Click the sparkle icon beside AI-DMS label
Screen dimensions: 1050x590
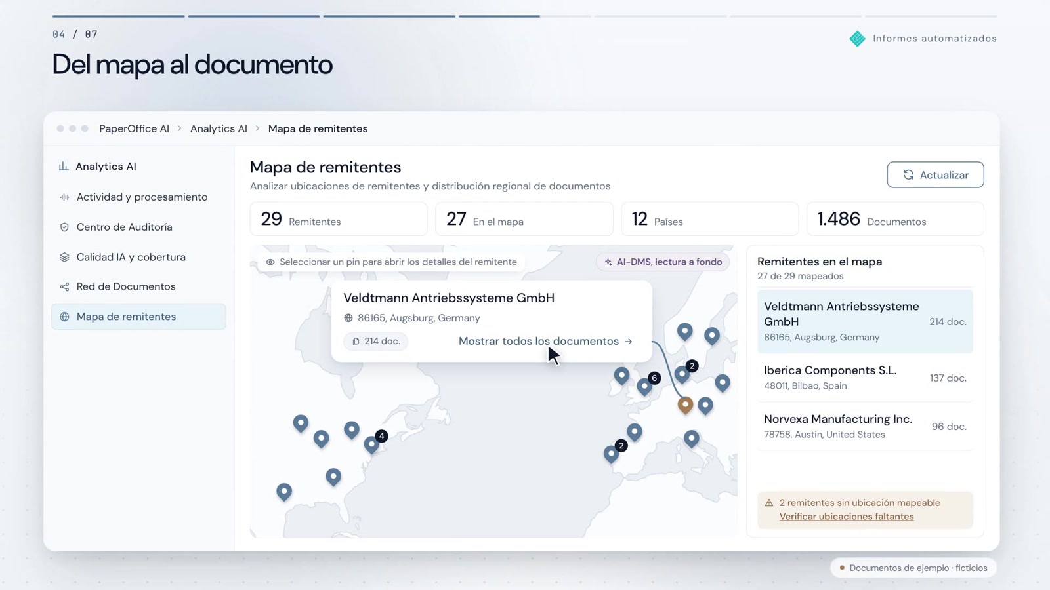pos(608,262)
